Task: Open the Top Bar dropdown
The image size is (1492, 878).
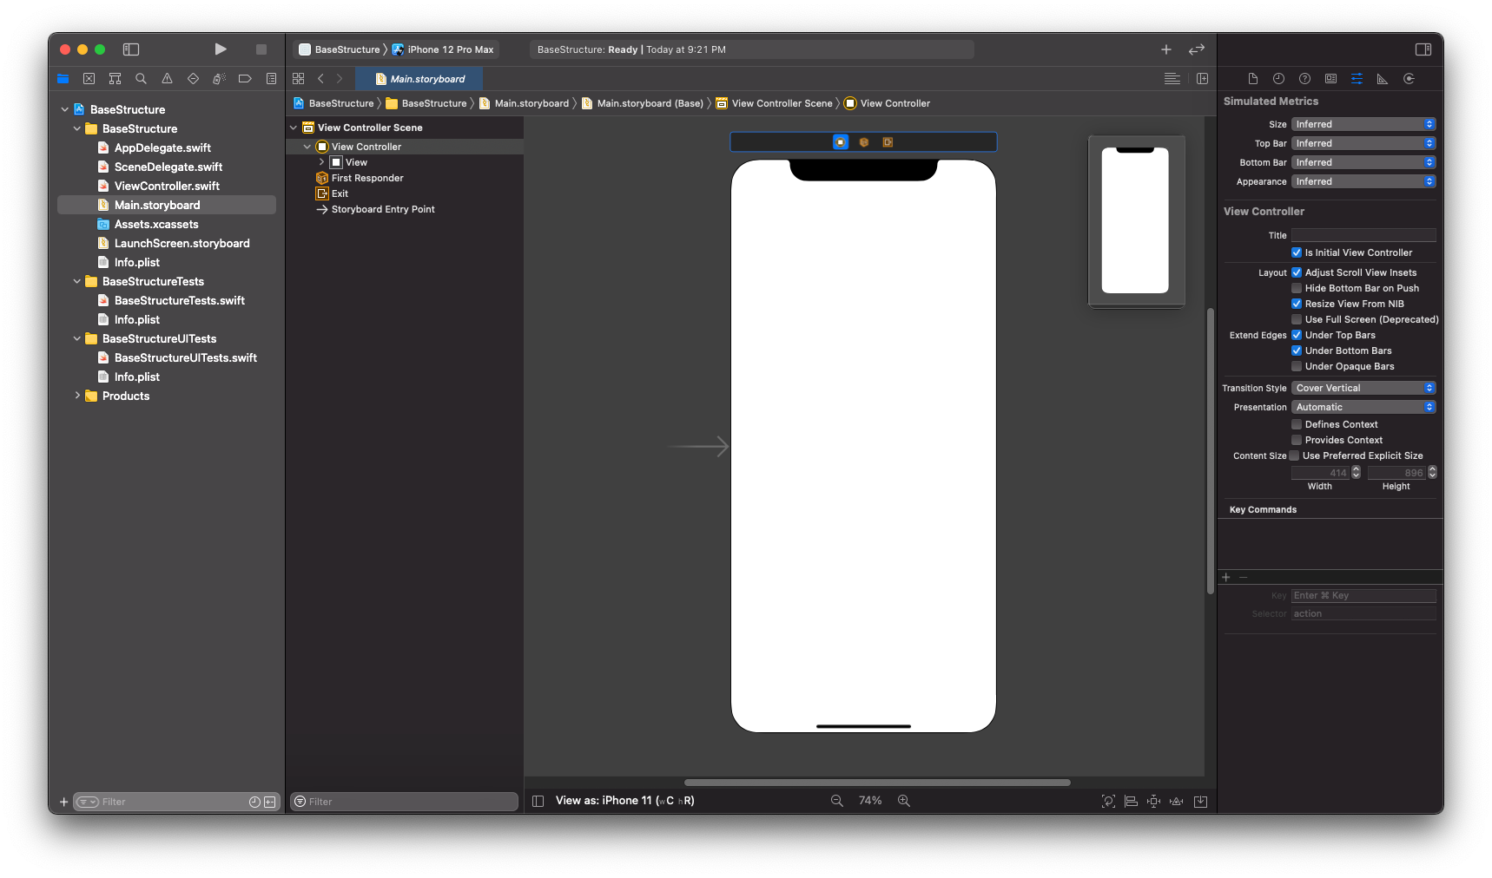Action: (x=1363, y=143)
